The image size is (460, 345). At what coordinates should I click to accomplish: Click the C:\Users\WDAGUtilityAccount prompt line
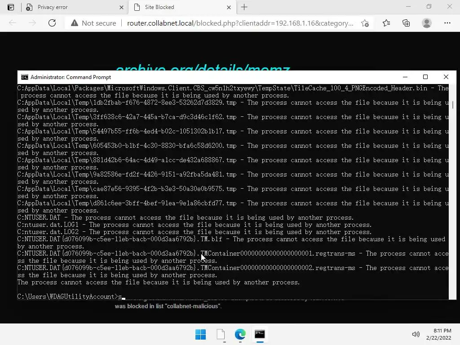pyautogui.click(x=71, y=296)
